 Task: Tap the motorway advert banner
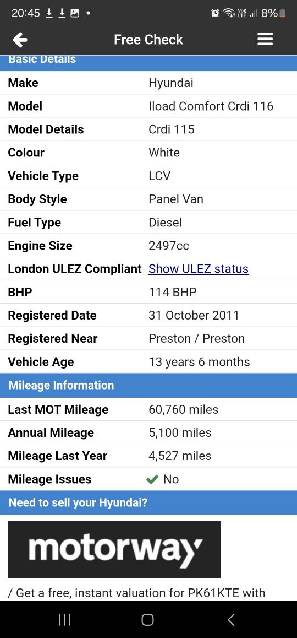point(114,550)
